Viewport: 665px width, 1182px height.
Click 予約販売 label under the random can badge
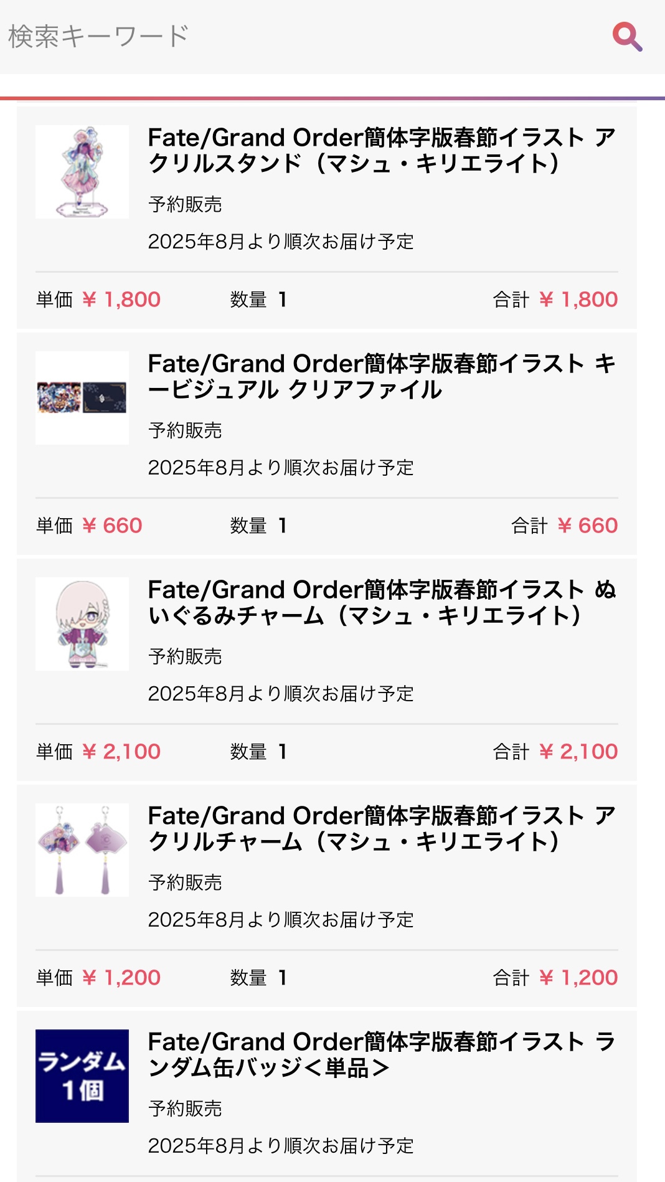coord(185,1109)
